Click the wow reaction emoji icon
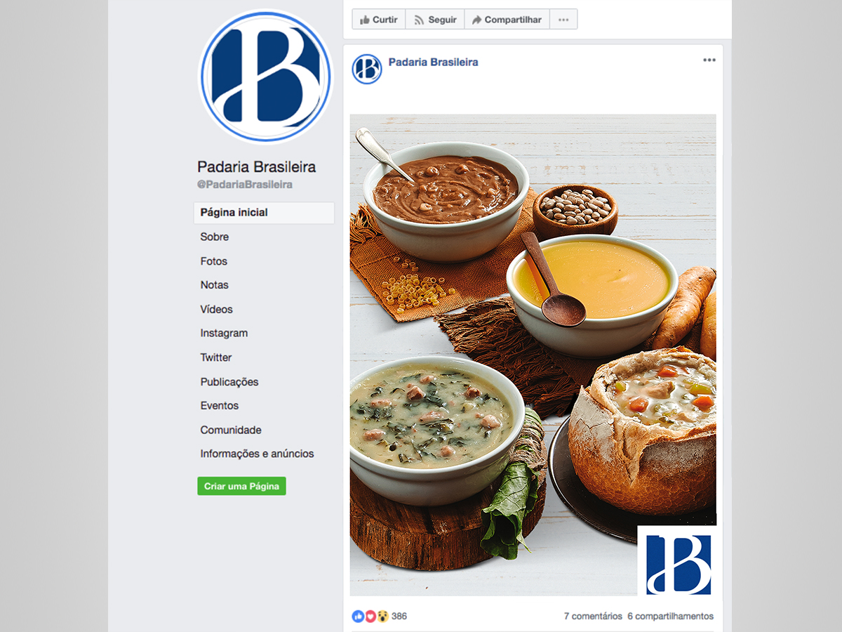Screen dimensions: 842x632 click(383, 617)
